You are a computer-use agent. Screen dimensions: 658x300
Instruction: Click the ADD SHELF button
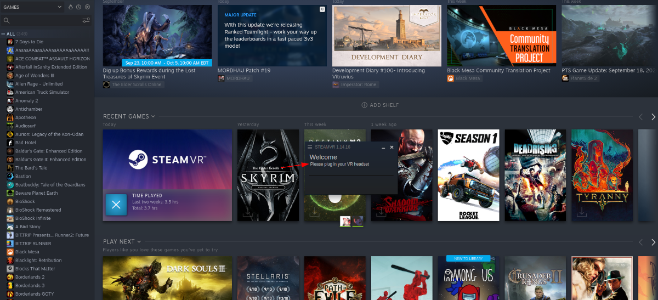tap(380, 105)
